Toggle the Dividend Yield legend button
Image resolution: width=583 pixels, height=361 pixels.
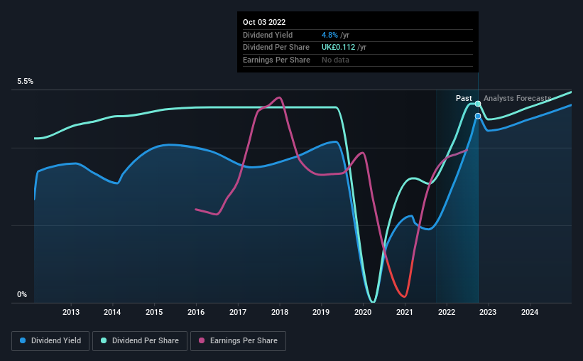(x=50, y=341)
